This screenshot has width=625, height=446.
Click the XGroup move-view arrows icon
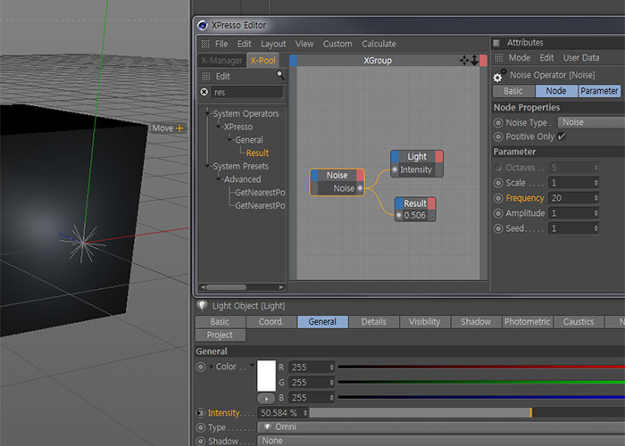pyautogui.click(x=464, y=60)
